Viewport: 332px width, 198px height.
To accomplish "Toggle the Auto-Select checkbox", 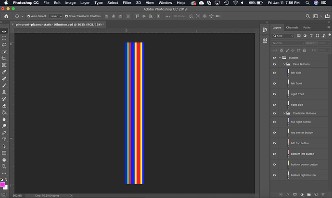I will coord(29,16).
